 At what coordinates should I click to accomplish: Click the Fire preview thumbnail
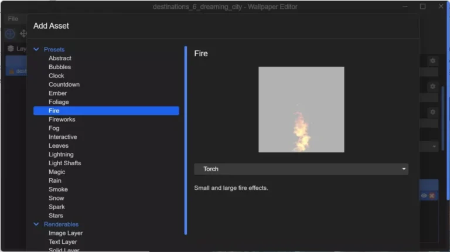point(301,110)
